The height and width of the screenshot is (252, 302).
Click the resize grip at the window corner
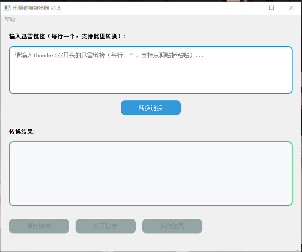tap(299, 249)
